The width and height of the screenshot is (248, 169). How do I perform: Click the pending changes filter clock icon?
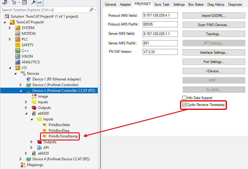click(14, 3)
